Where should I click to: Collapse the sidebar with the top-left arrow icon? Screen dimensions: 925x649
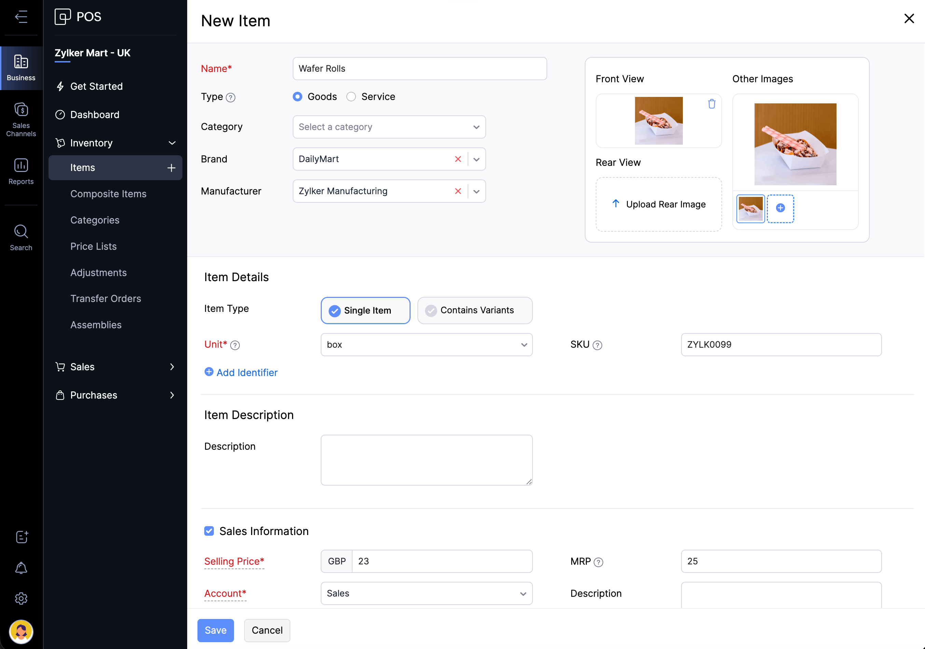[x=21, y=17]
